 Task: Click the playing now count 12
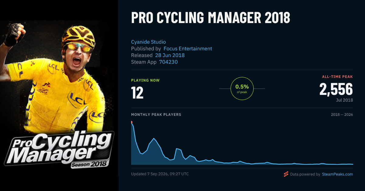[x=137, y=93]
